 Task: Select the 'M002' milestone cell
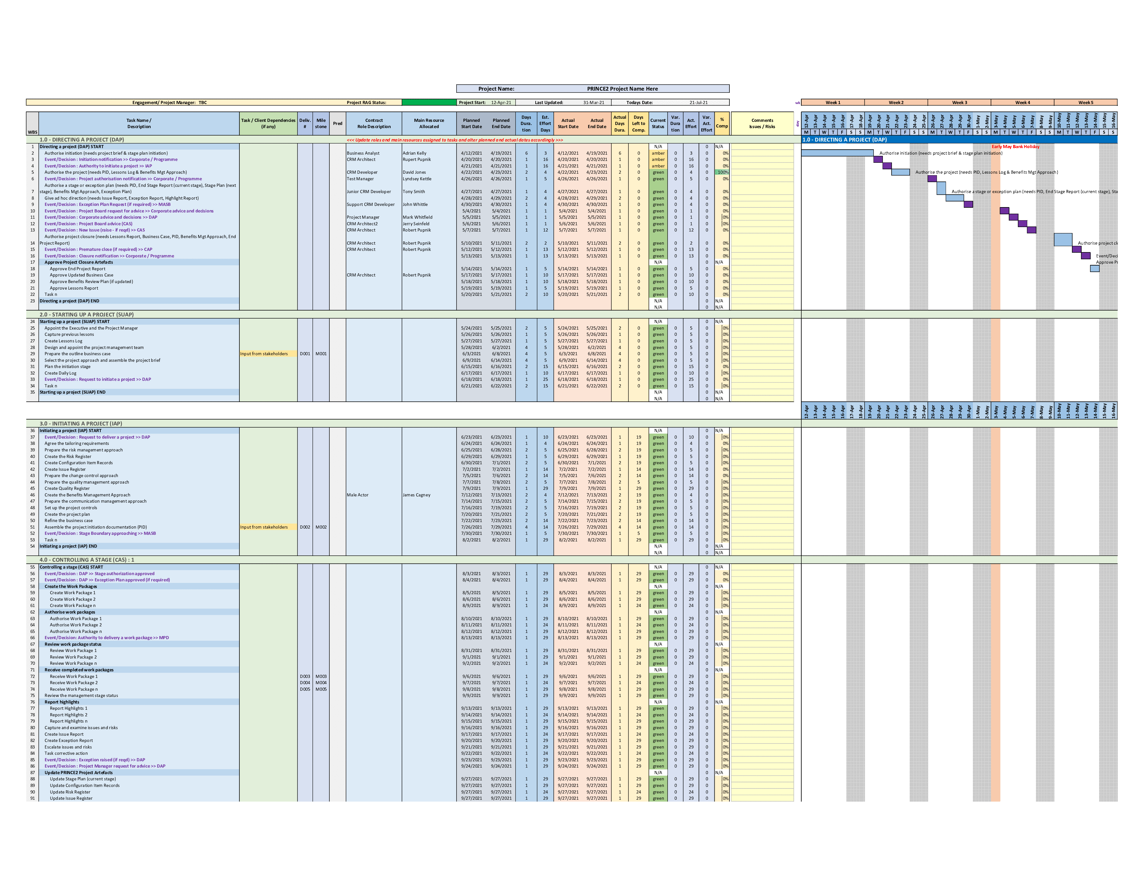(x=321, y=527)
